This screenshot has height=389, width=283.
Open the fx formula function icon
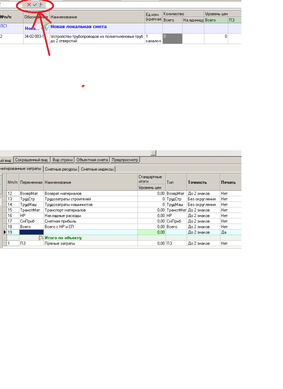41,5
